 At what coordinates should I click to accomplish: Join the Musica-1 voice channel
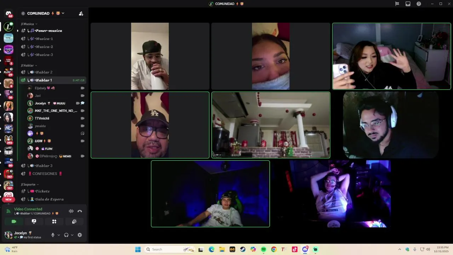52,39
